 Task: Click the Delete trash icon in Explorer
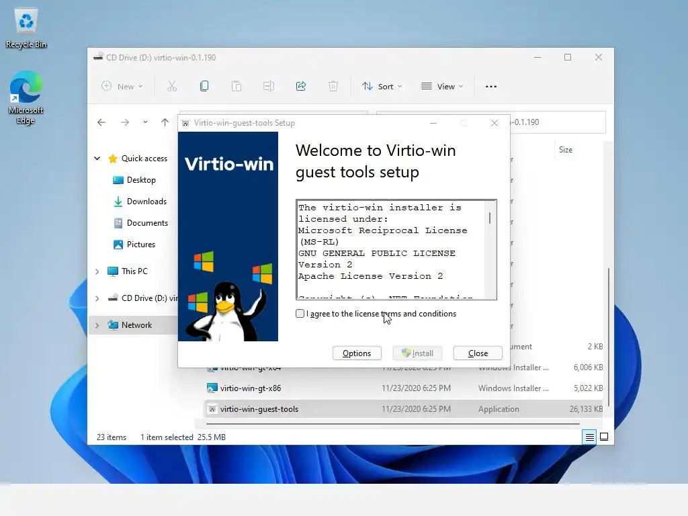pos(333,87)
